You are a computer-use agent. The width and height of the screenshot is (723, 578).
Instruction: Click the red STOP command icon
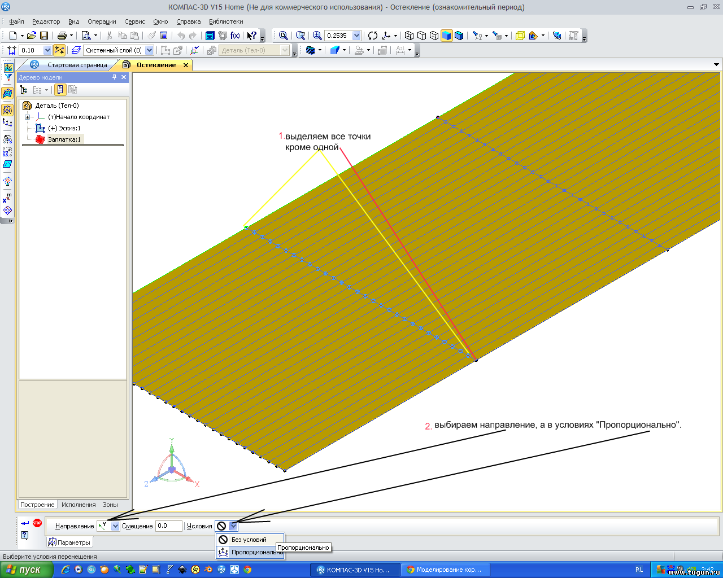(x=37, y=523)
